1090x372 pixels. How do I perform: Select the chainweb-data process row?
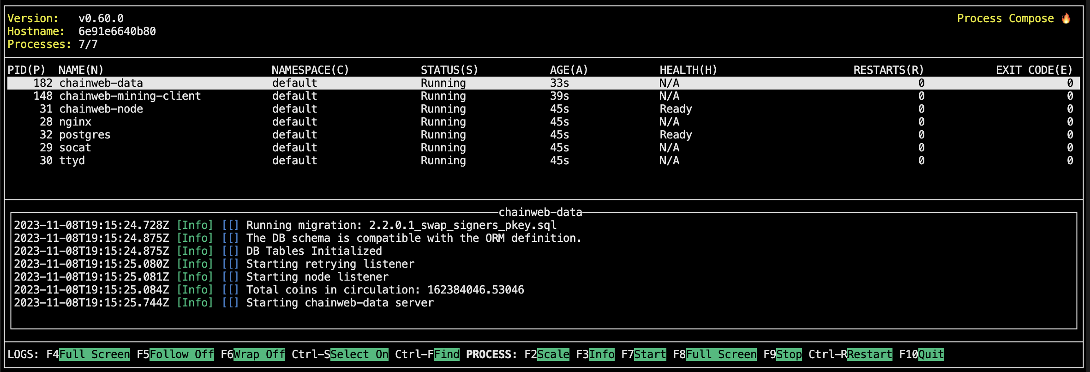click(544, 83)
